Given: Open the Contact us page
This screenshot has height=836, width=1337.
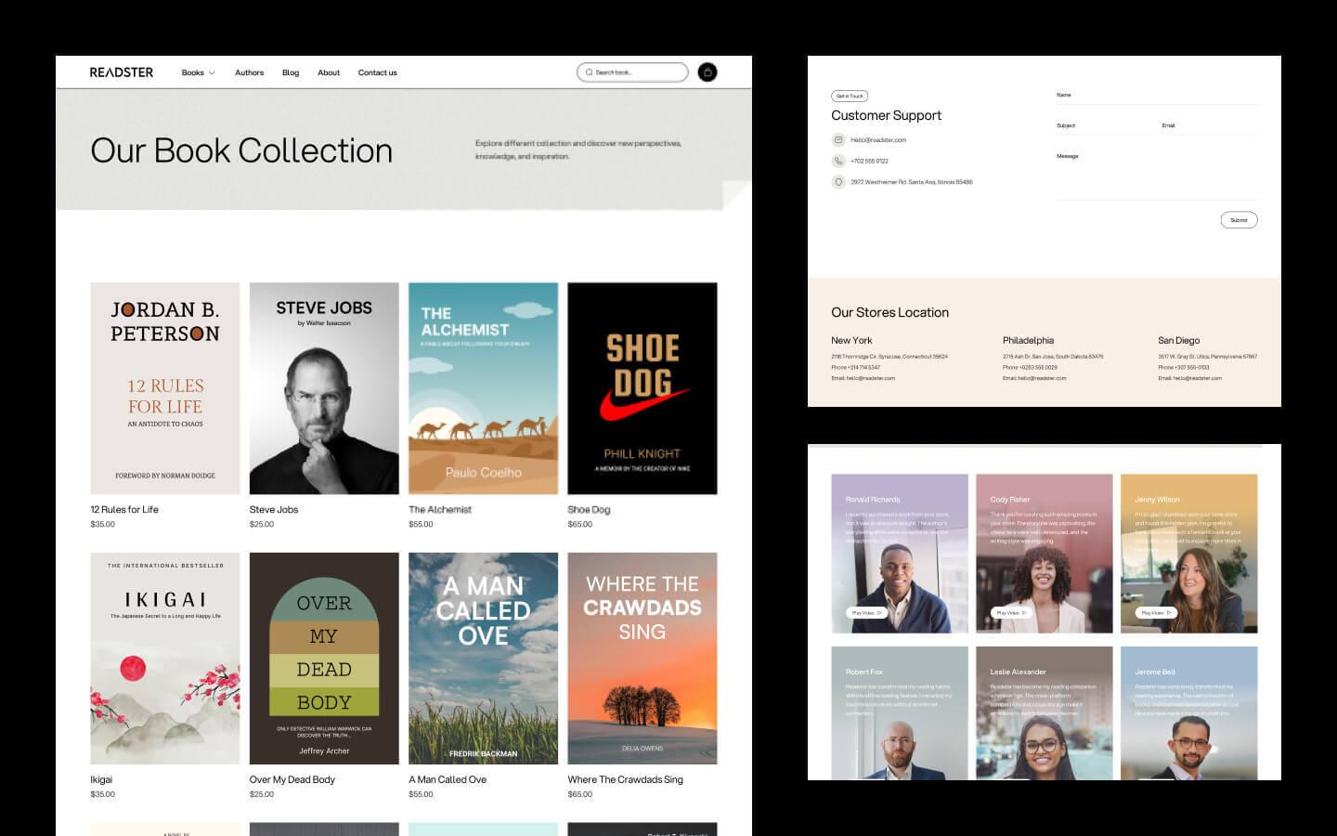Looking at the screenshot, I should [x=377, y=72].
